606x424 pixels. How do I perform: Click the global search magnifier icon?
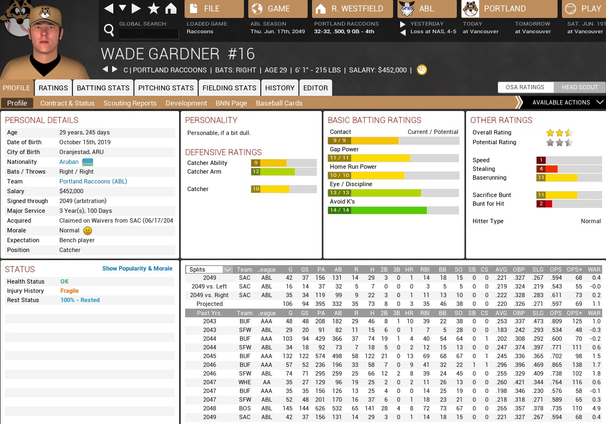coord(109,29)
